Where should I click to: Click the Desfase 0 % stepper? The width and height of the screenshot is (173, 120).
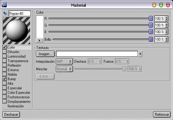click(100, 62)
